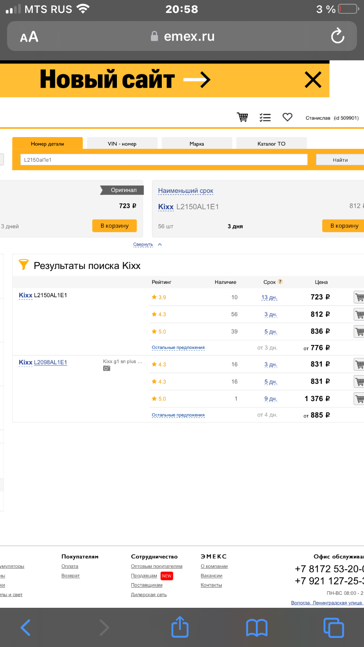Viewport: 364px width, 647px height.
Task: Add Наименьший срок offer to cart
Action: pos(343,226)
